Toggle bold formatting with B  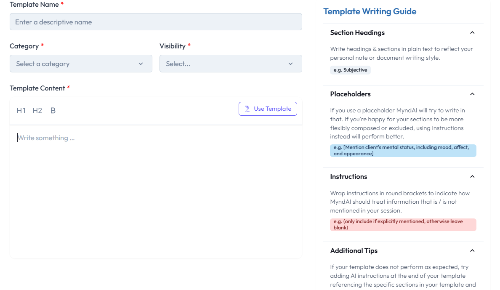coord(53,111)
